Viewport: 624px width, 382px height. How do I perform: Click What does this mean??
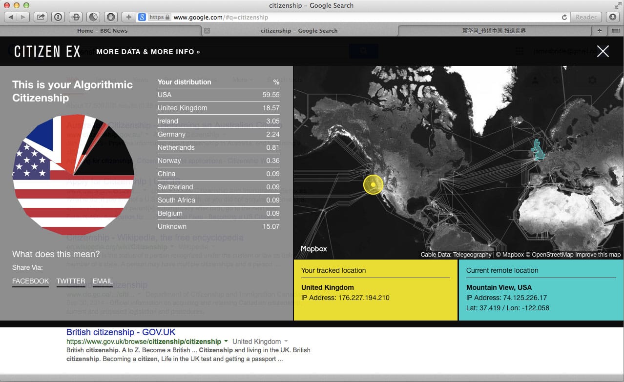56,254
